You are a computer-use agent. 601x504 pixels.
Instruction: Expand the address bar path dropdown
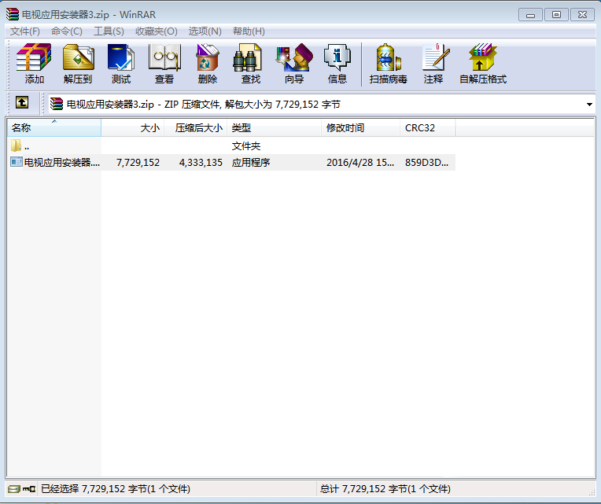[589, 104]
